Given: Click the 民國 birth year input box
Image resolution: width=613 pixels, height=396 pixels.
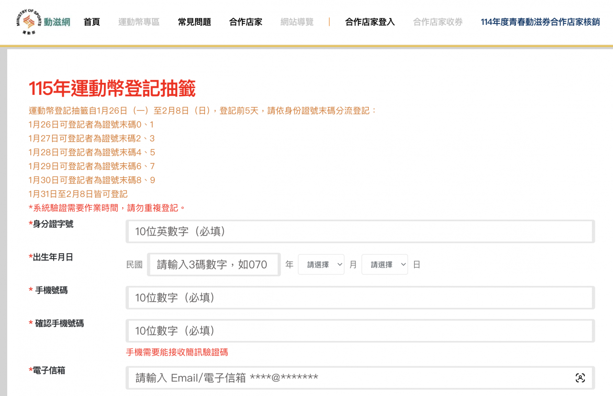Looking at the screenshot, I should click(214, 264).
